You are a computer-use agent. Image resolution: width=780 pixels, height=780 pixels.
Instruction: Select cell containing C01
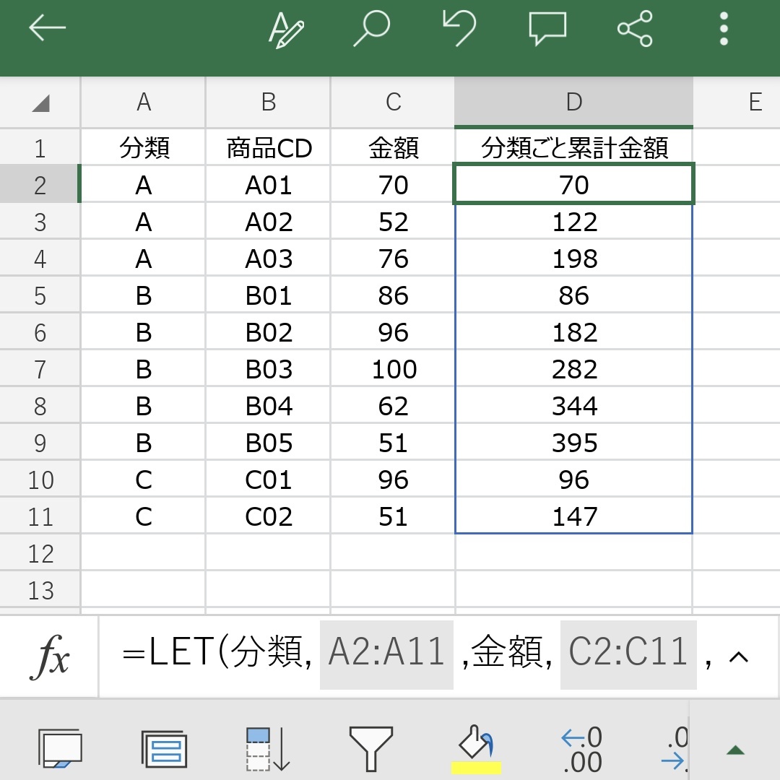point(268,480)
